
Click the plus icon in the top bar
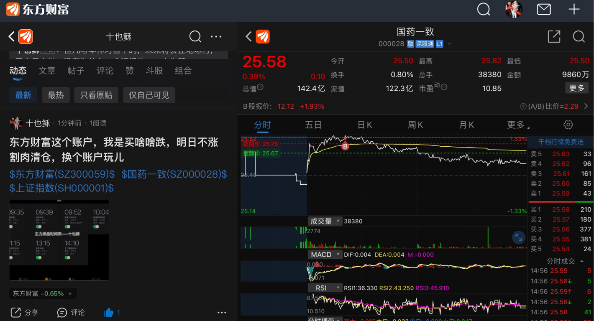point(574,9)
